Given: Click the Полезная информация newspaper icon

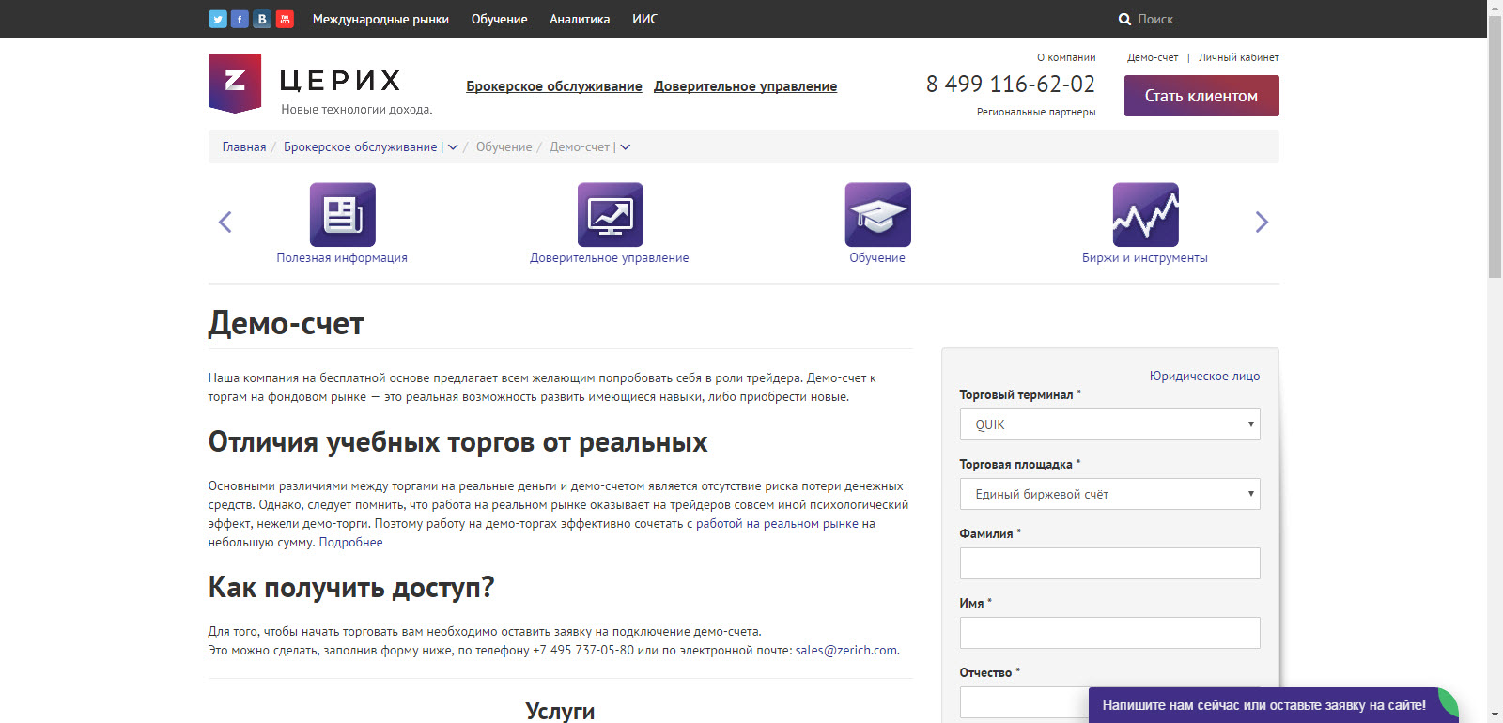Looking at the screenshot, I should 343,215.
